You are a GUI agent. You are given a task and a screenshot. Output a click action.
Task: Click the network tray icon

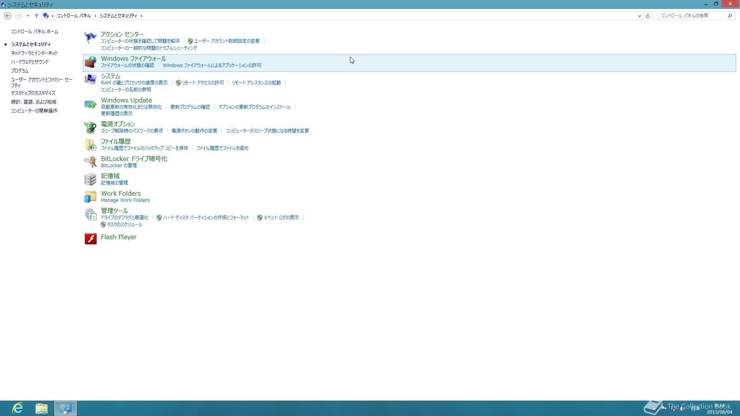click(673, 409)
